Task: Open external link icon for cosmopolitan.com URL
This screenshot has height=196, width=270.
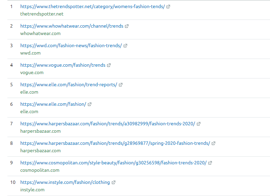Action: [x=210, y=163]
